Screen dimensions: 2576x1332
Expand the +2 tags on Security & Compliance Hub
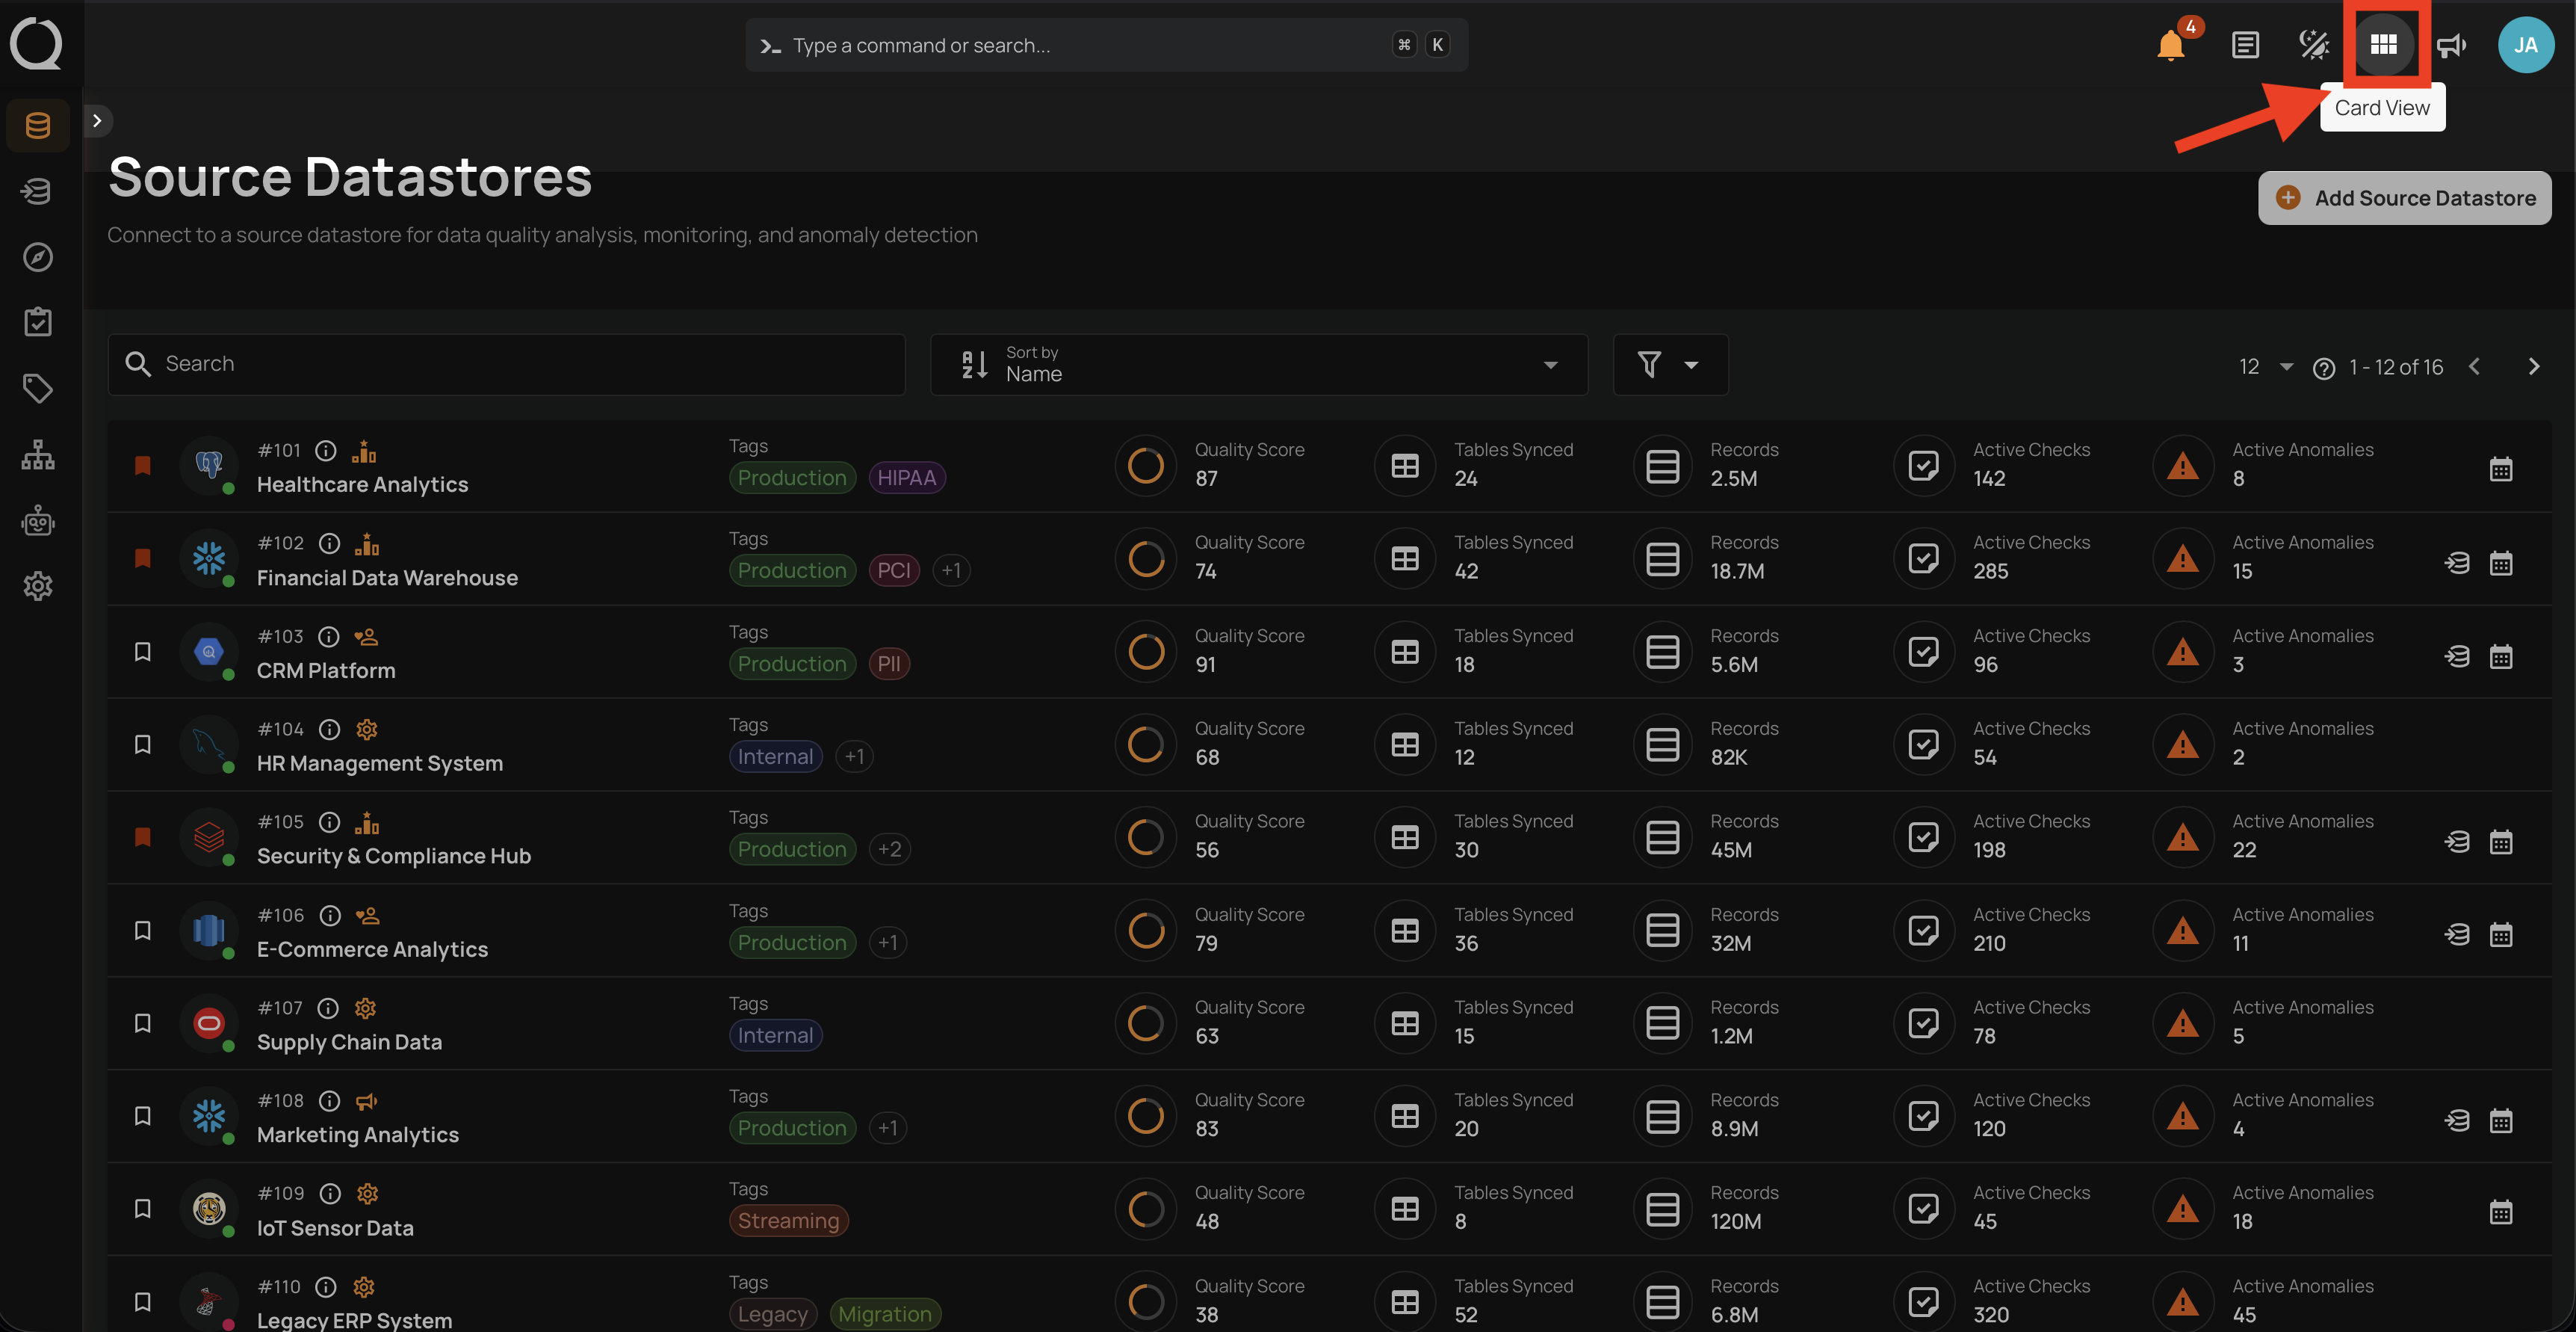click(889, 850)
